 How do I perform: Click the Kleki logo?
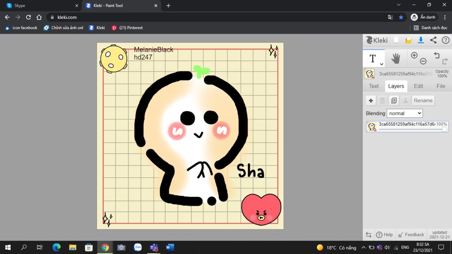[x=377, y=40]
